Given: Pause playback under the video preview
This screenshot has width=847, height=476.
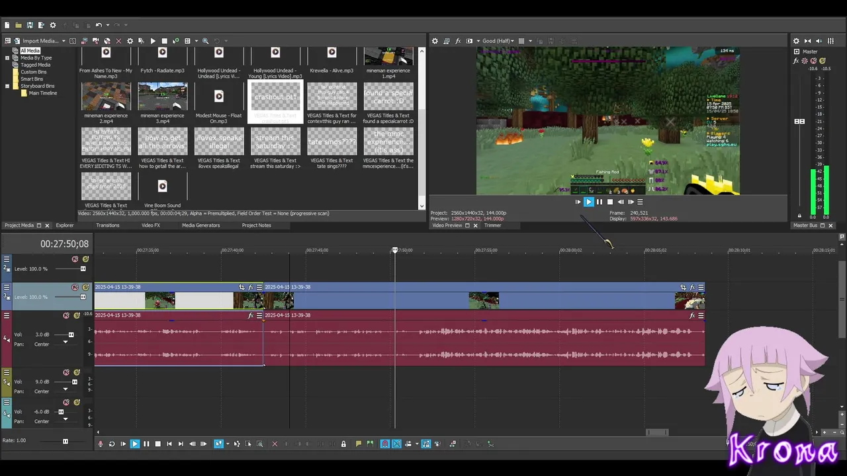Looking at the screenshot, I should pyautogui.click(x=600, y=202).
